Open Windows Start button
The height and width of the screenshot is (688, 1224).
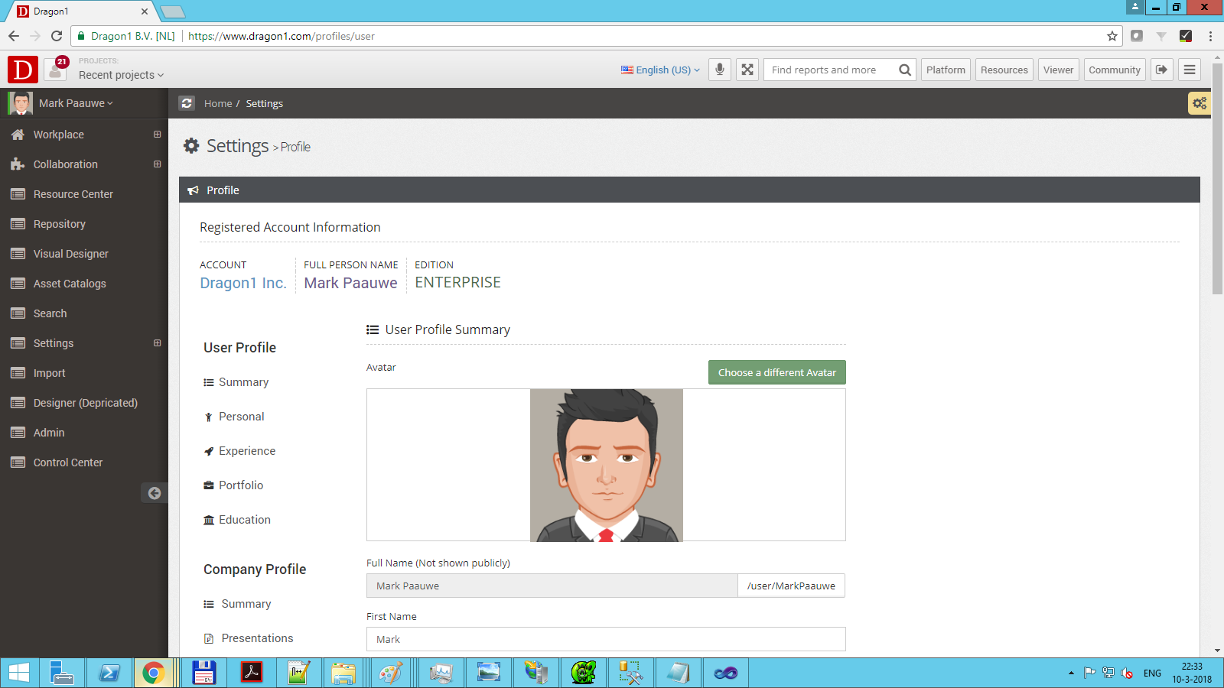point(18,673)
